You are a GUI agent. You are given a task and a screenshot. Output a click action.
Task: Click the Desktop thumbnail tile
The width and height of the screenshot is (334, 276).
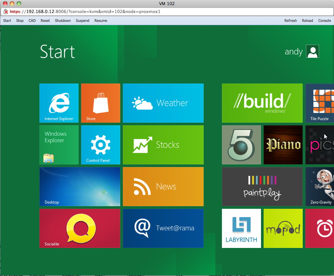click(80, 186)
